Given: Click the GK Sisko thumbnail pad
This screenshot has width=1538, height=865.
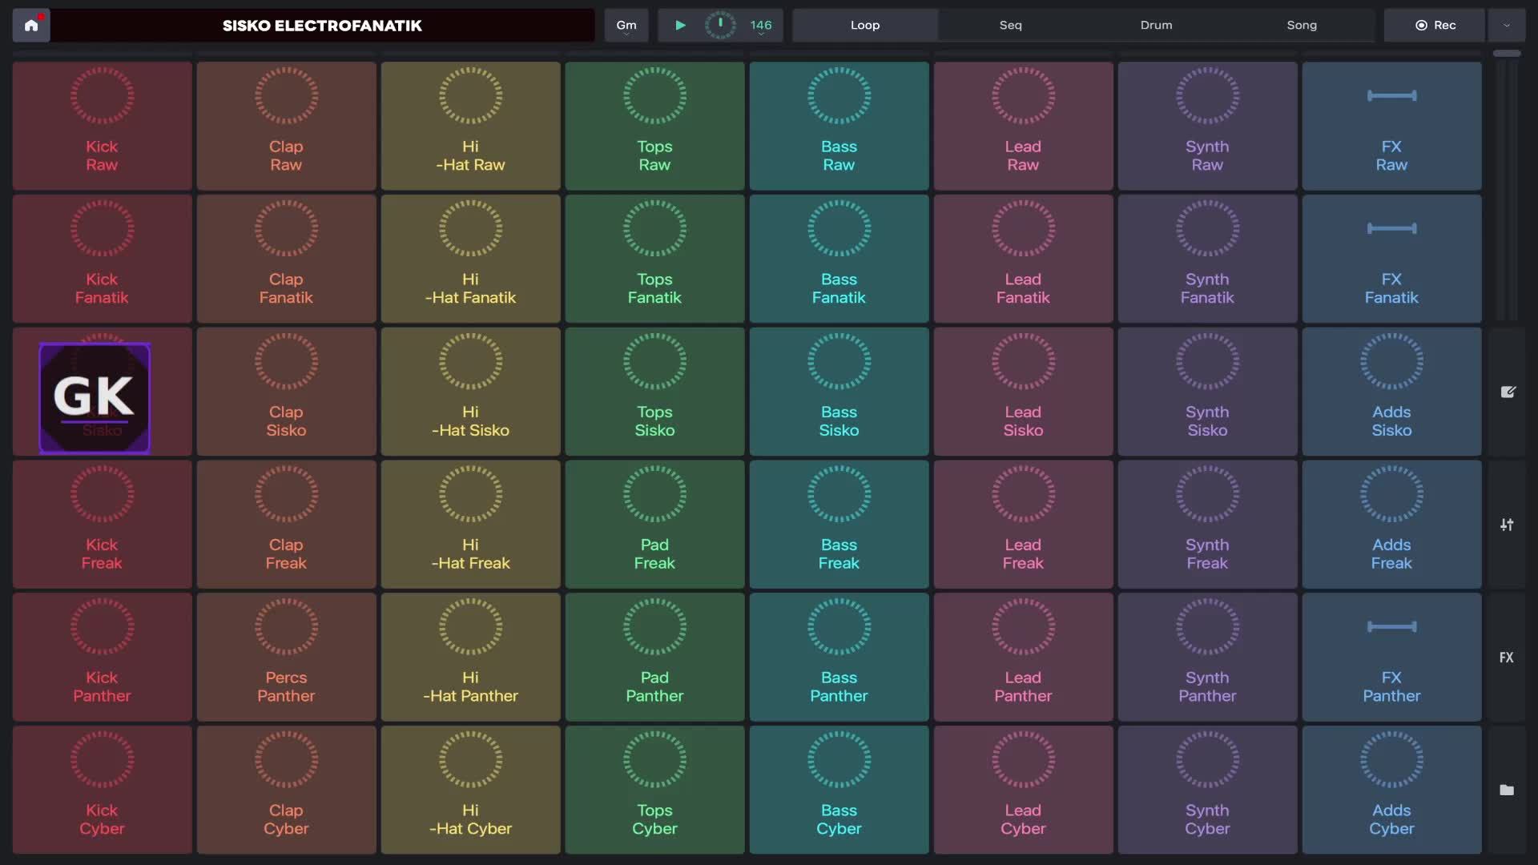Looking at the screenshot, I should [x=95, y=398].
